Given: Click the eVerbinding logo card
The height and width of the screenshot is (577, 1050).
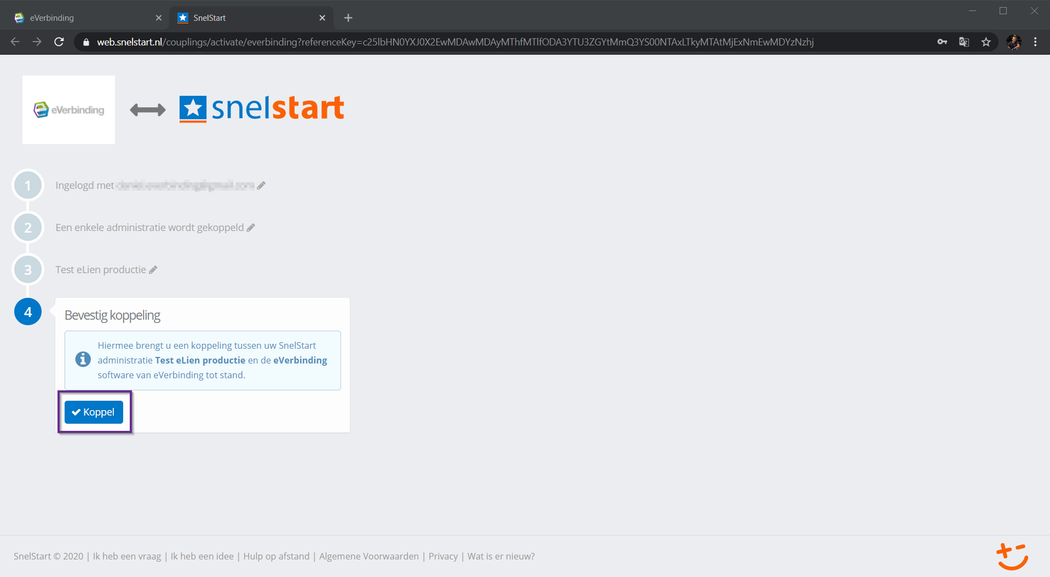Looking at the screenshot, I should (68, 109).
